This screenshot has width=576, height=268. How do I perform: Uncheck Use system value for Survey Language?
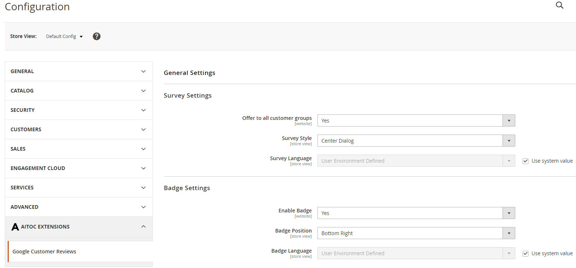(526, 161)
